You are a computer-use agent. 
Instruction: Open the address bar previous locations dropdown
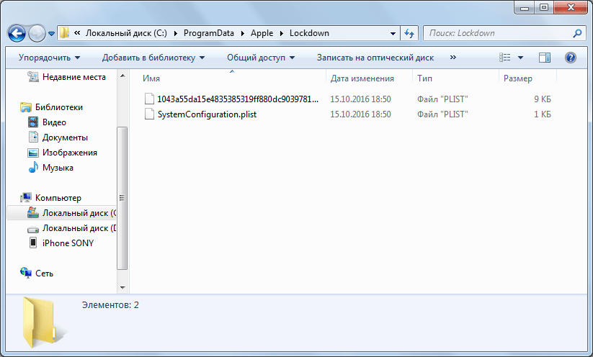(393, 33)
